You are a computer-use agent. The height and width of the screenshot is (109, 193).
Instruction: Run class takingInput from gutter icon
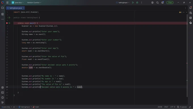9,18
